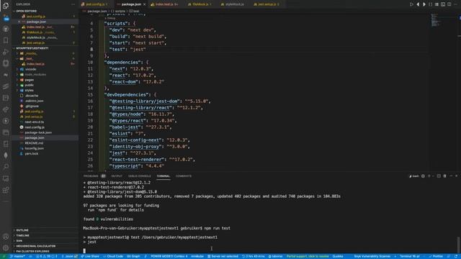Click Live Share in status bar
This screenshot has height=259, width=461.
click(x=90, y=256)
